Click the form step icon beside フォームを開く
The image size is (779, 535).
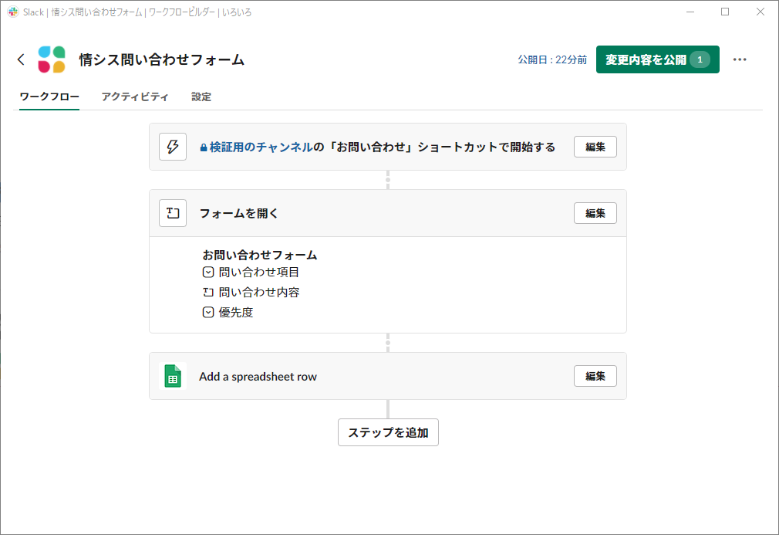pos(173,213)
